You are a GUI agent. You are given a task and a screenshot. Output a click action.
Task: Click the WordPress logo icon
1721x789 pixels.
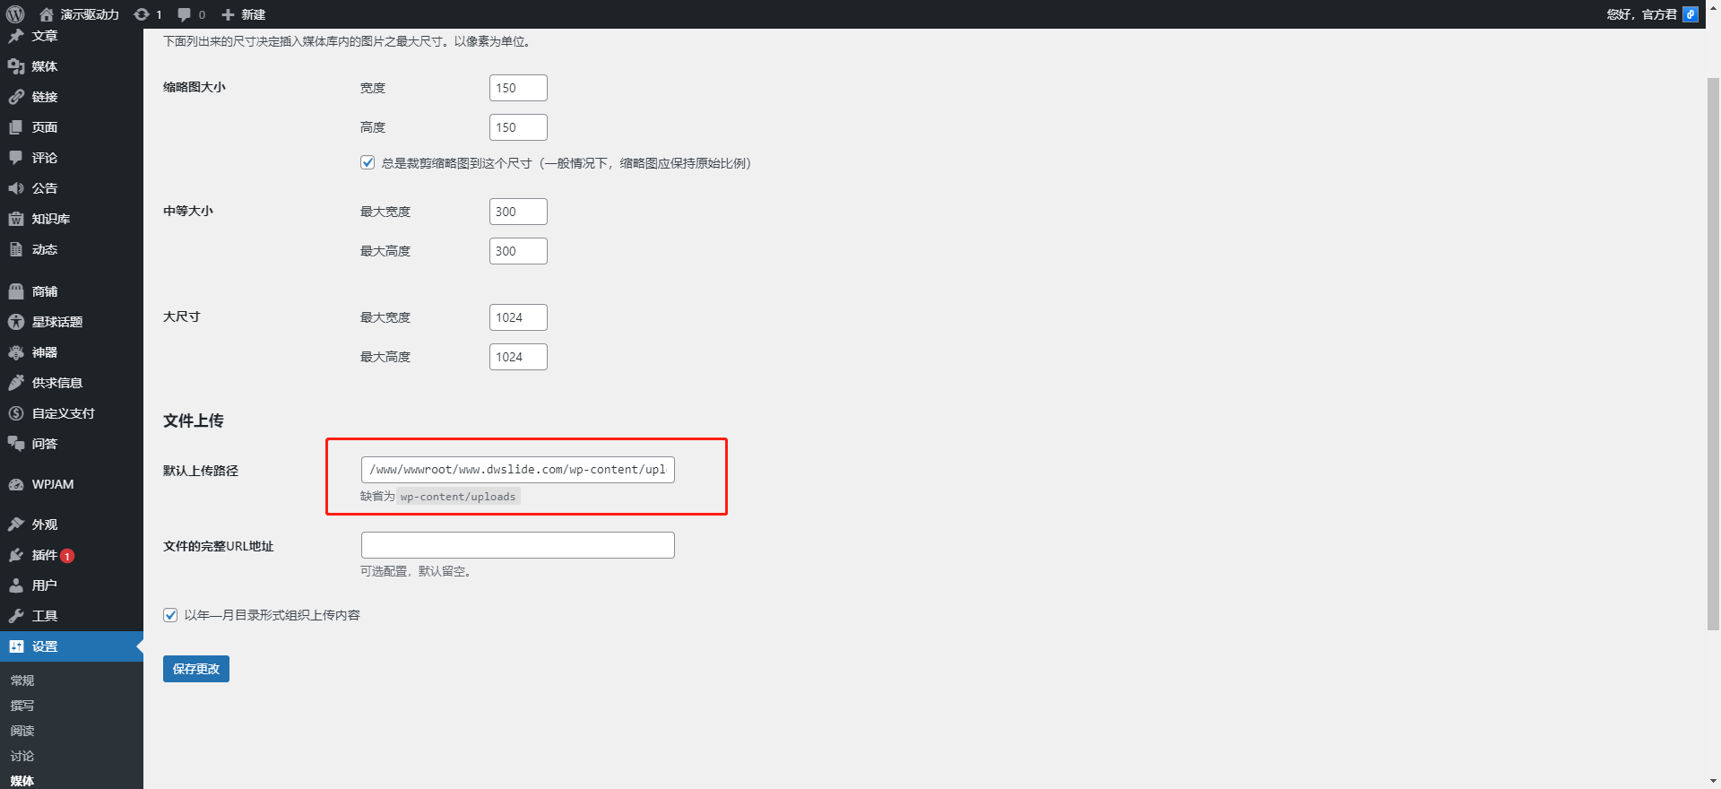click(x=15, y=14)
